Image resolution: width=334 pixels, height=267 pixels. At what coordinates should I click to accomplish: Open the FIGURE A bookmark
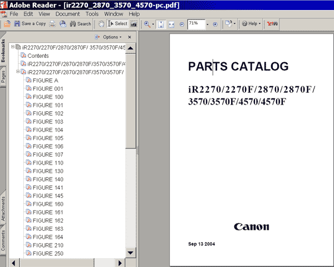pyautogui.click(x=46, y=81)
